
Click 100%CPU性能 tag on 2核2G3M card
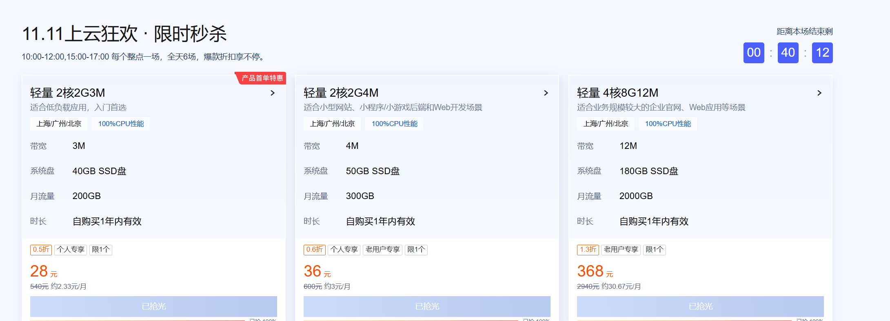pyautogui.click(x=121, y=124)
